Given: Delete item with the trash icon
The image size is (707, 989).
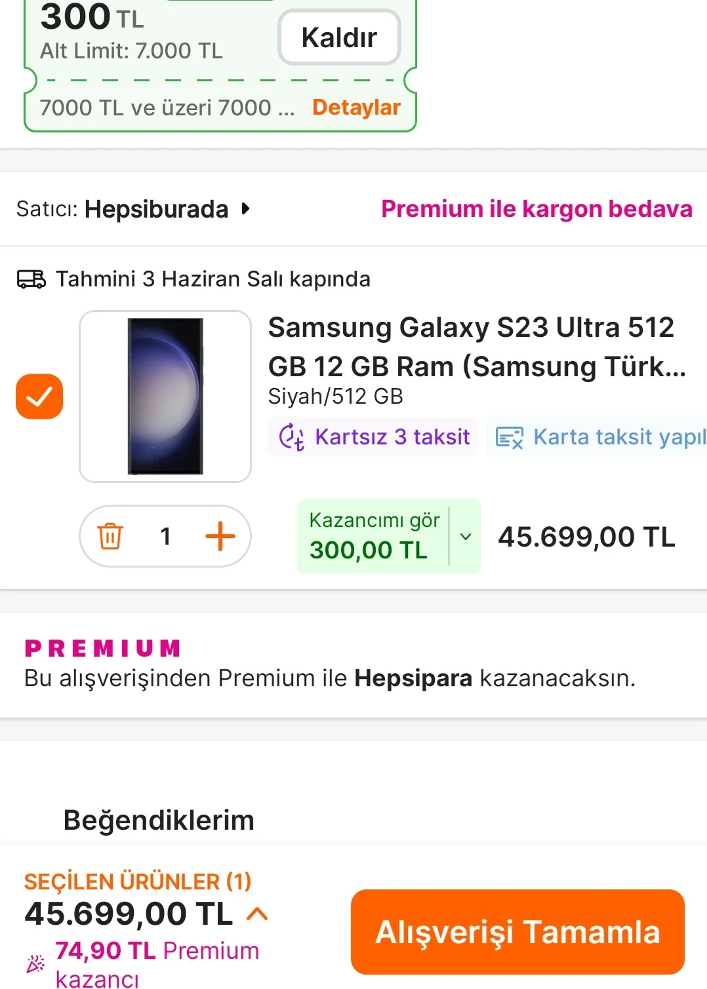Looking at the screenshot, I should point(110,536).
